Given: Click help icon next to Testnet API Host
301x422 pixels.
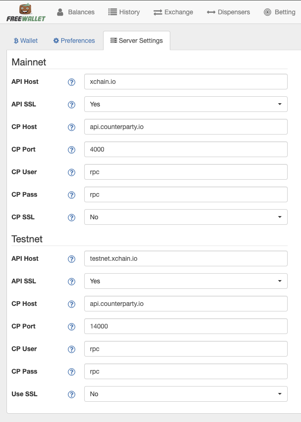Looking at the screenshot, I should (x=71, y=259).
